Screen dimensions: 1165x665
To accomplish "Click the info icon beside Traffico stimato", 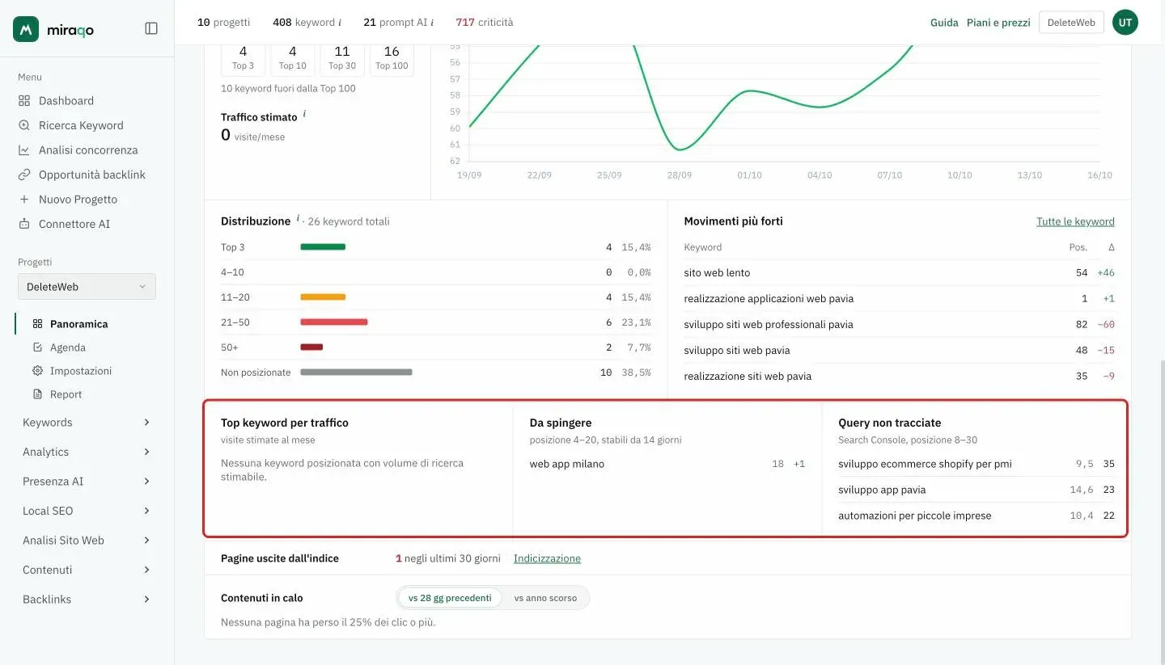I will coord(304,115).
